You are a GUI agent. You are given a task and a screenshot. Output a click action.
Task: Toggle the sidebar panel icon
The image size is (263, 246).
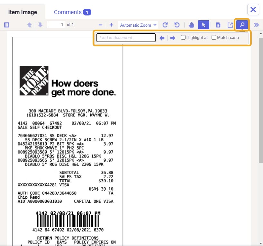(6, 25)
